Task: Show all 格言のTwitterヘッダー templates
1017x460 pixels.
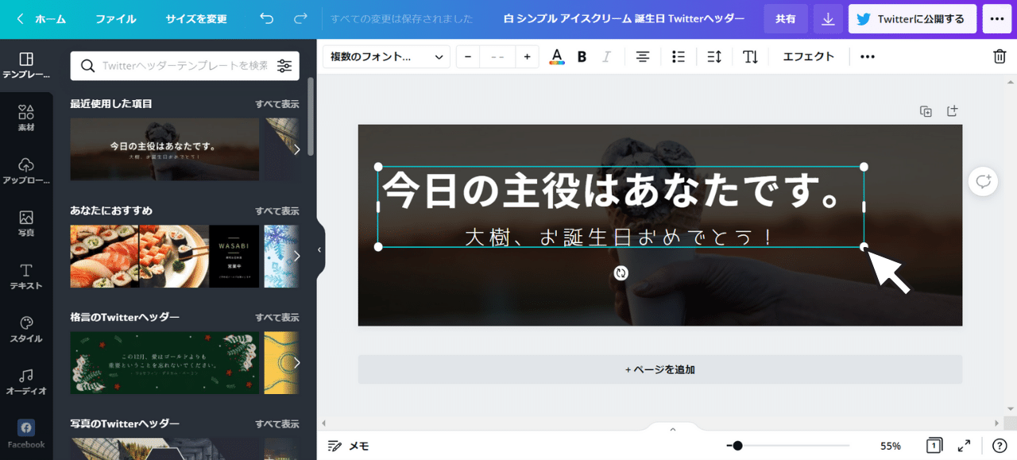Action: click(276, 318)
